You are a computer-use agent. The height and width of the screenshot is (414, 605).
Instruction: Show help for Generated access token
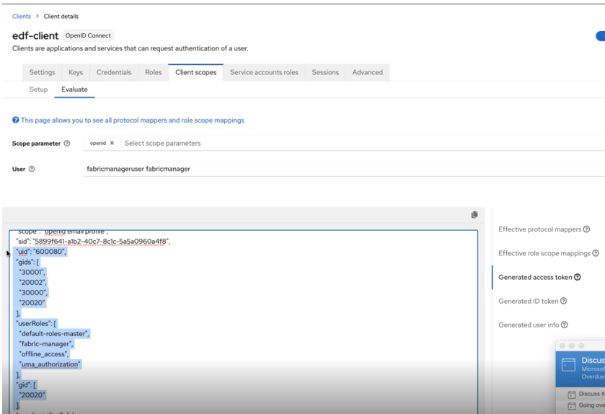[x=577, y=277]
